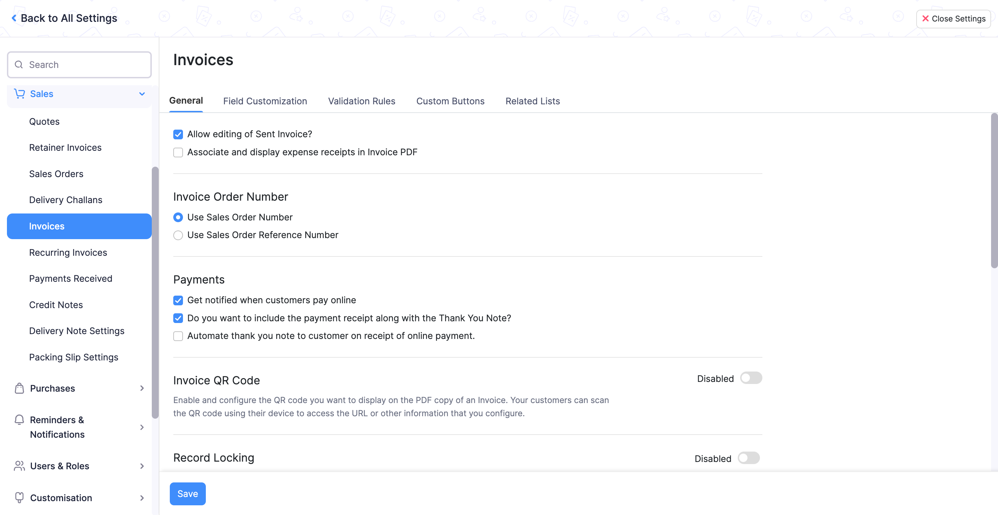Click the Save button
The width and height of the screenshot is (998, 515).
pyautogui.click(x=187, y=494)
